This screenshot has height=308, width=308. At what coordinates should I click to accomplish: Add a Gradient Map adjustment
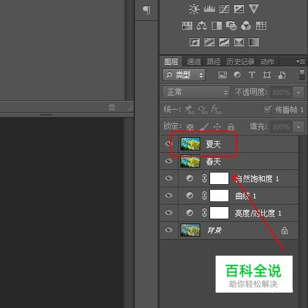pyautogui.click(x=254, y=43)
